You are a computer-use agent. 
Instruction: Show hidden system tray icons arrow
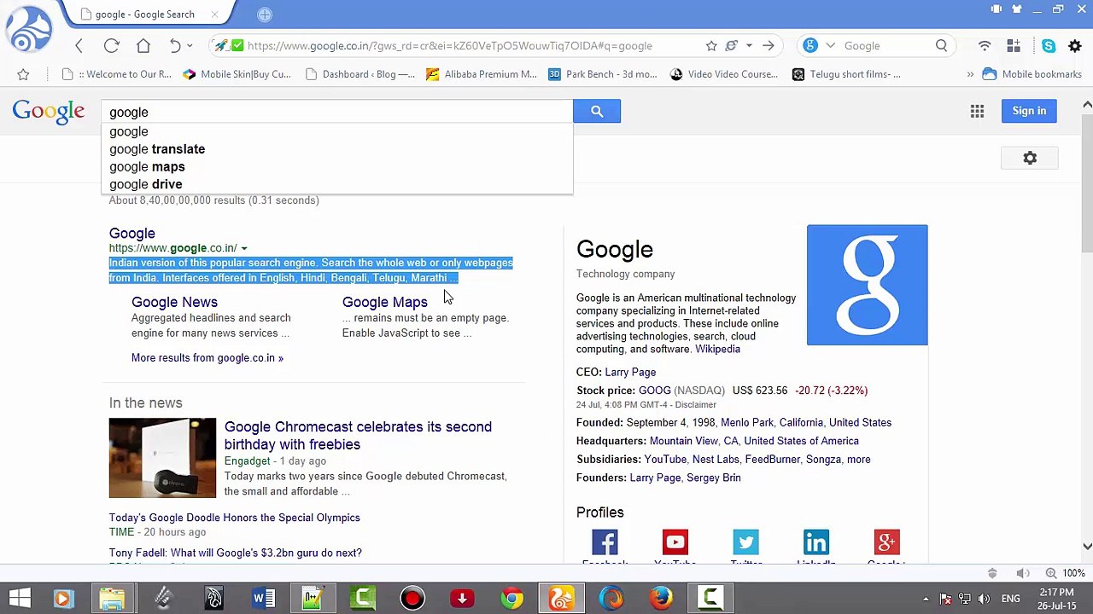point(926,599)
